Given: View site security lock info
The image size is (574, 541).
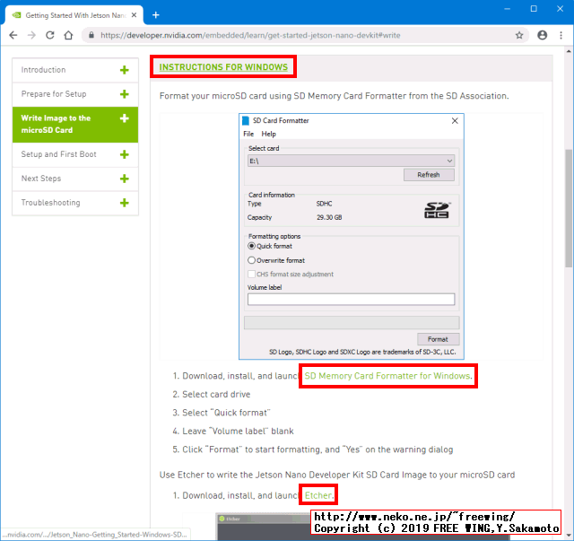Looking at the screenshot, I should pyautogui.click(x=91, y=35).
